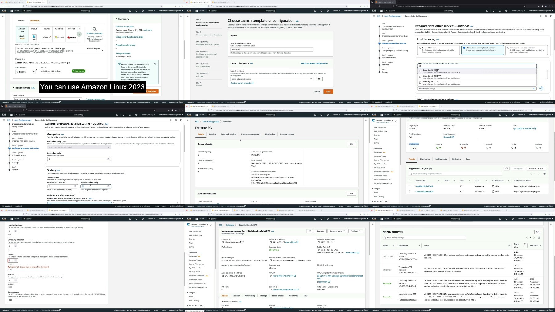Toggle New EC2 Experience beside Instance summary
This screenshot has width=555, height=312.
coord(189,224)
